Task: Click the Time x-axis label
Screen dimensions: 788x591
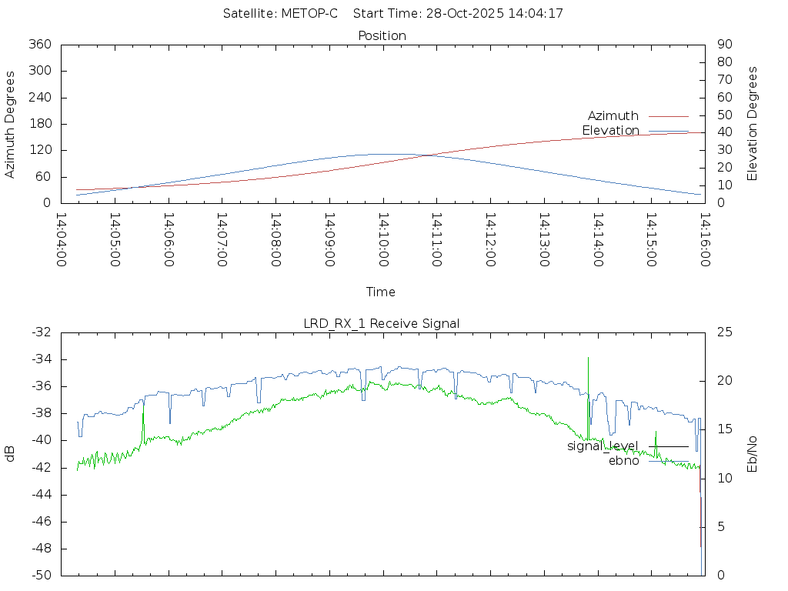Action: 381,292
